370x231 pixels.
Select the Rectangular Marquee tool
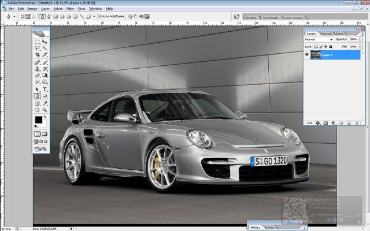[37, 42]
